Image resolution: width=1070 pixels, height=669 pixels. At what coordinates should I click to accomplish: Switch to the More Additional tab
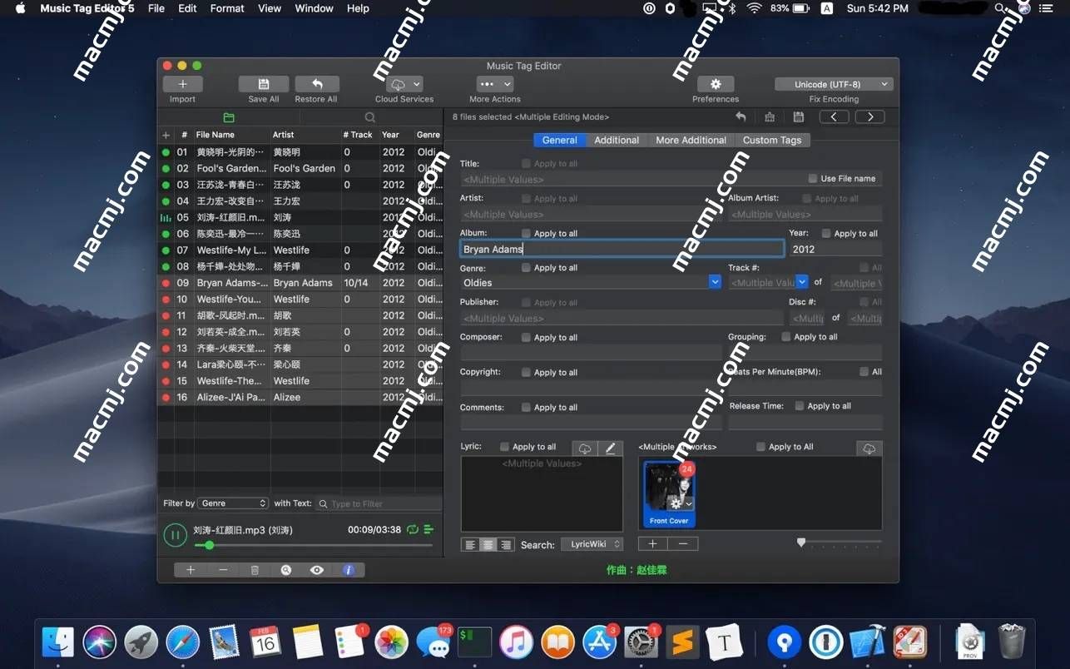pyautogui.click(x=691, y=140)
